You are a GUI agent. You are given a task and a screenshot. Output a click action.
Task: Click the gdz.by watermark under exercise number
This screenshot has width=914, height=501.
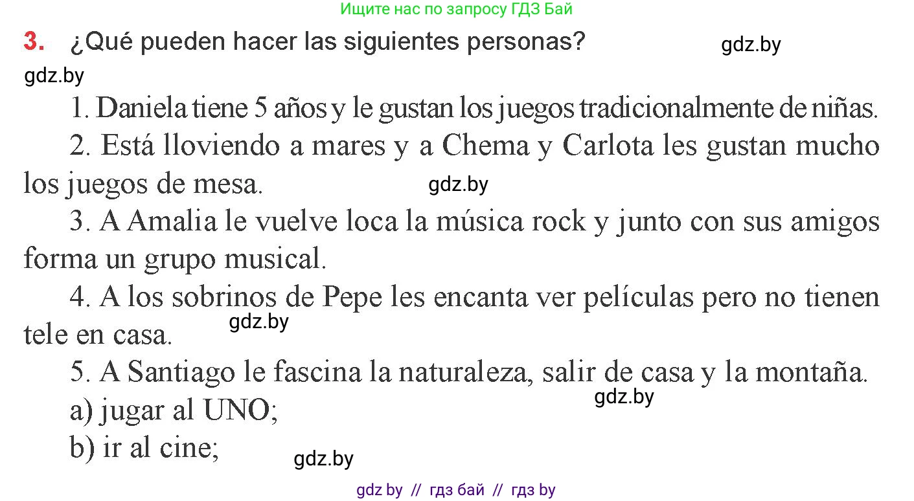tap(54, 76)
